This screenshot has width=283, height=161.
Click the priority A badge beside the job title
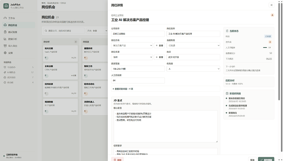coord(272,15)
